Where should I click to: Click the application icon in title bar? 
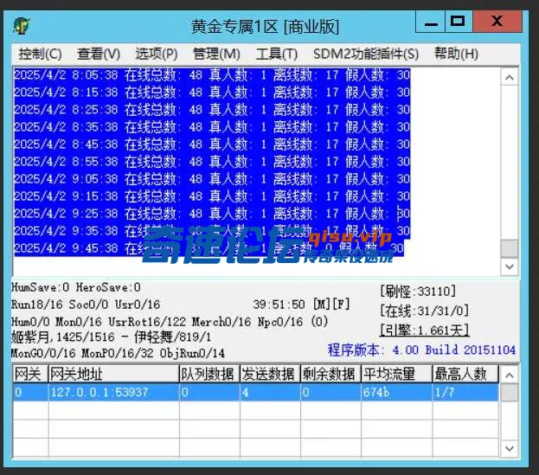22,25
